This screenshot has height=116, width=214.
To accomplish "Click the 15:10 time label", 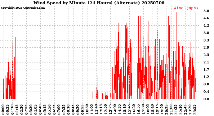I will click(124, 110).
